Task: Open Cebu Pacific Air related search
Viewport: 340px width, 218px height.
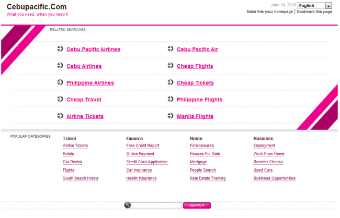Action: pyautogui.click(x=197, y=50)
